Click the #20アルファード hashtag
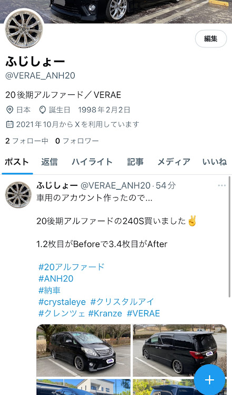Image resolution: width=232 pixels, height=395 pixels. (x=71, y=267)
